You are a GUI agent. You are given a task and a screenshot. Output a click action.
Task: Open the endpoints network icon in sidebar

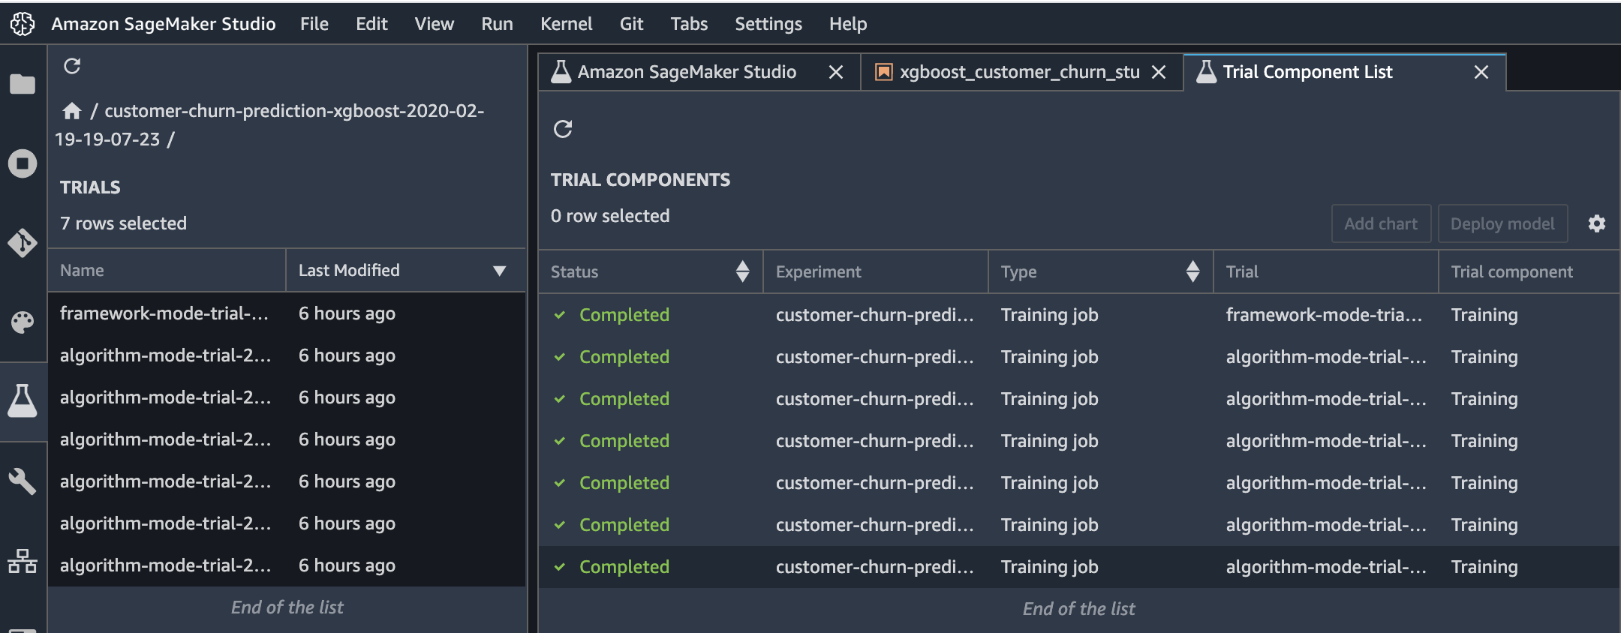pyautogui.click(x=23, y=561)
